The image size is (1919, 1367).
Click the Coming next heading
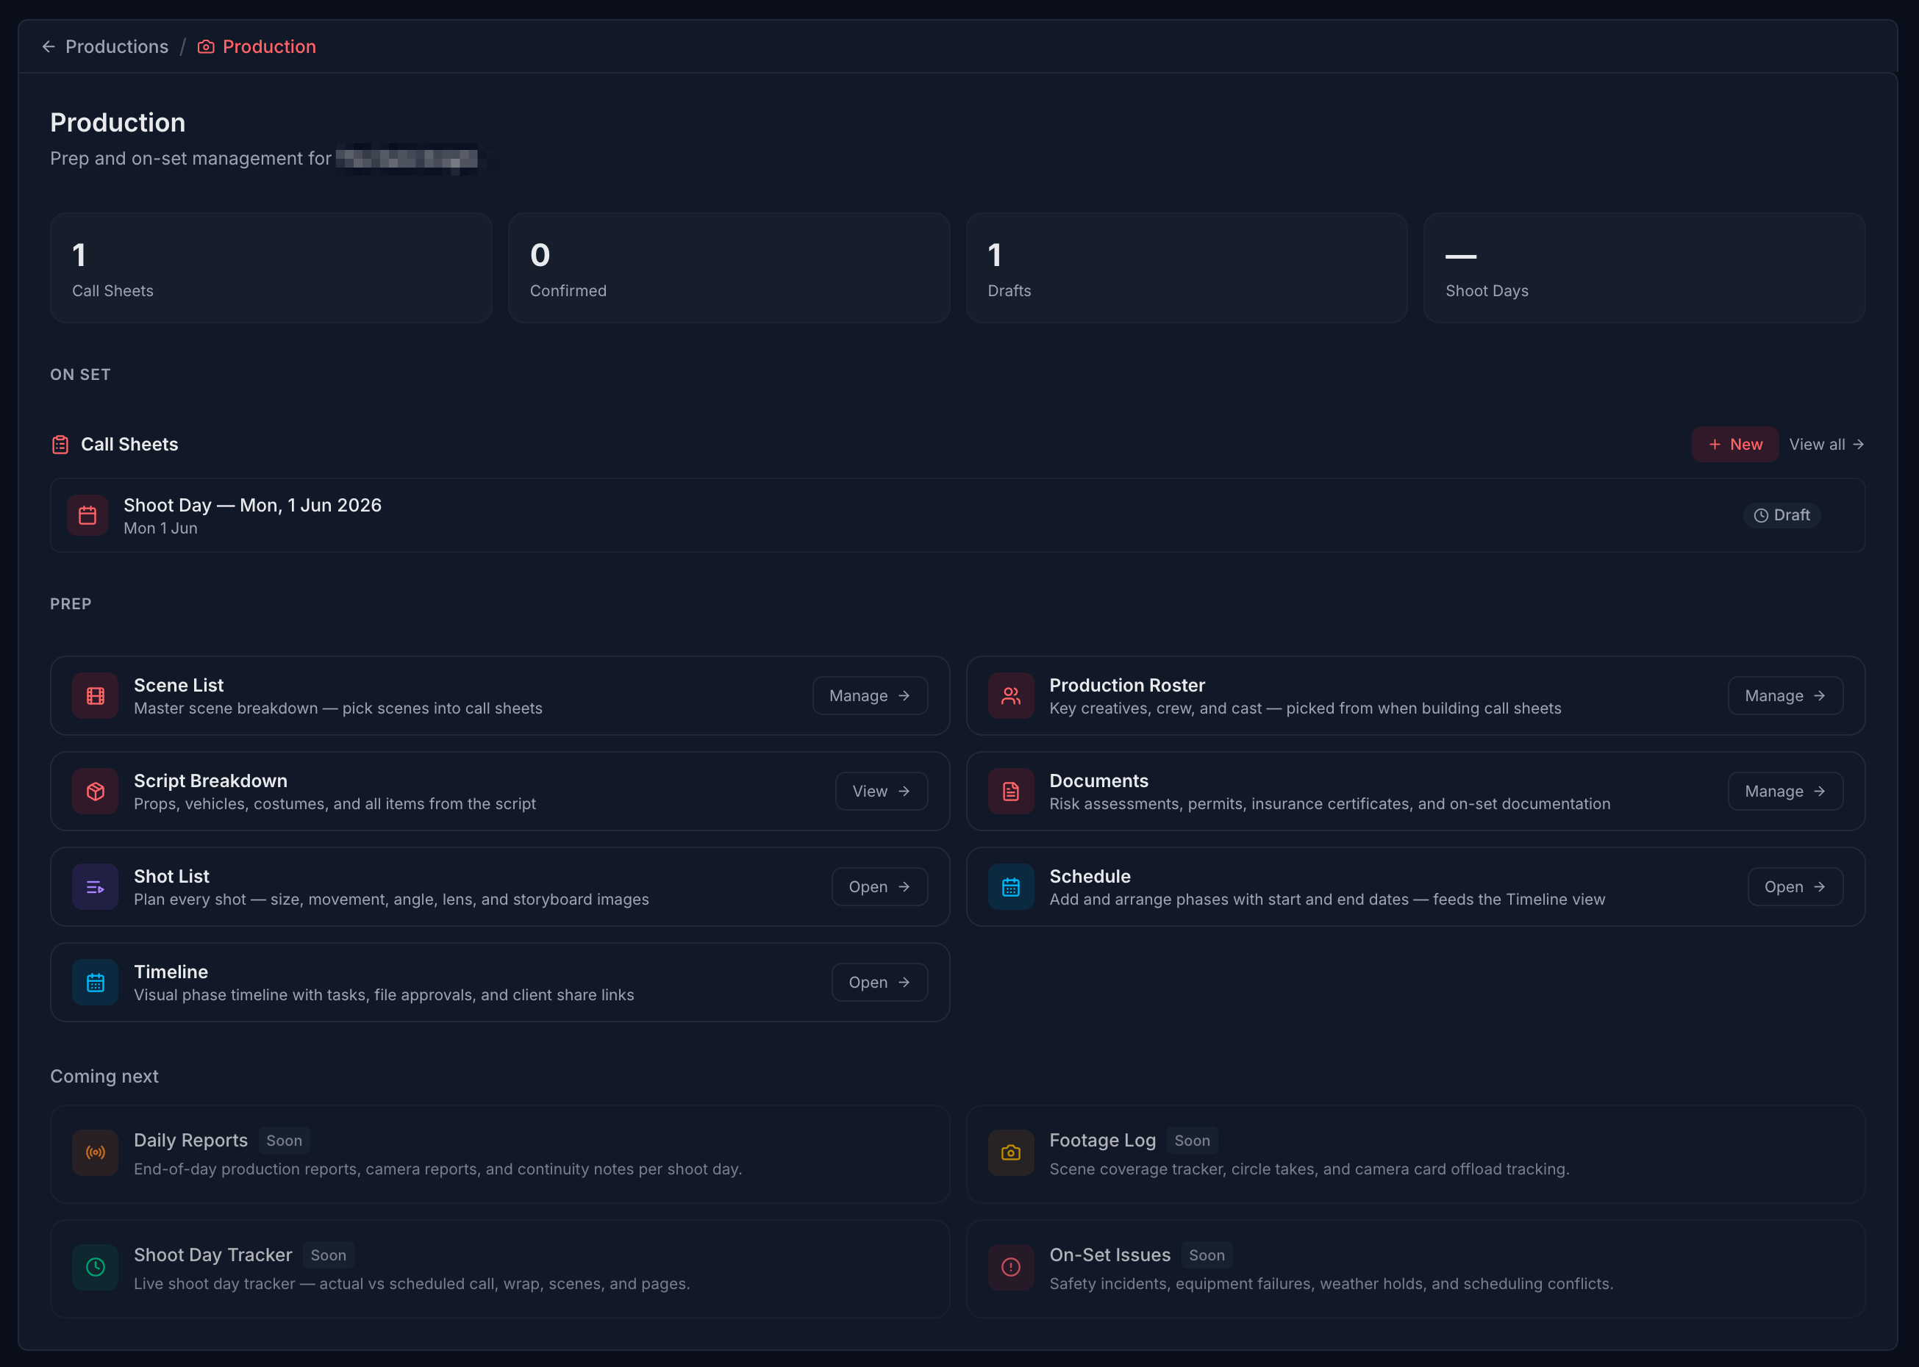click(104, 1077)
